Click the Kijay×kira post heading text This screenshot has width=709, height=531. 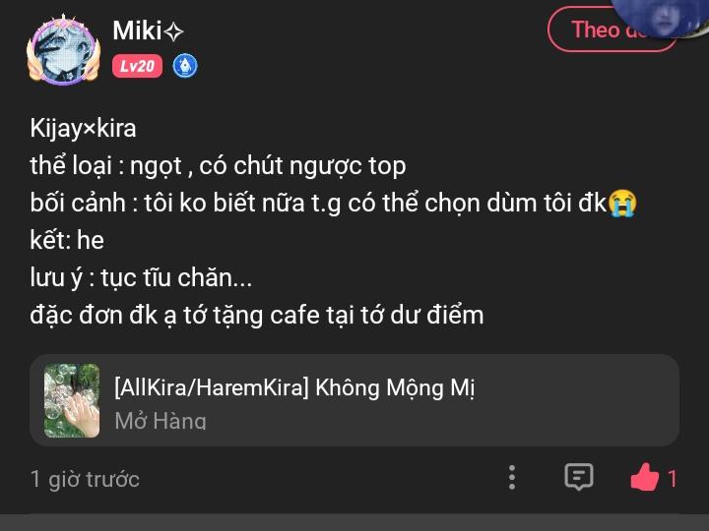(83, 128)
